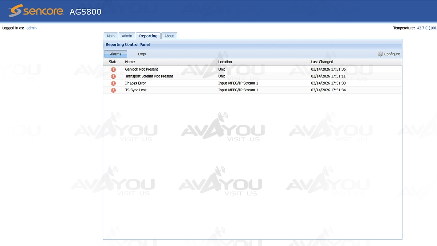Sort by Last Changed column header
437x246 pixels.
322,62
